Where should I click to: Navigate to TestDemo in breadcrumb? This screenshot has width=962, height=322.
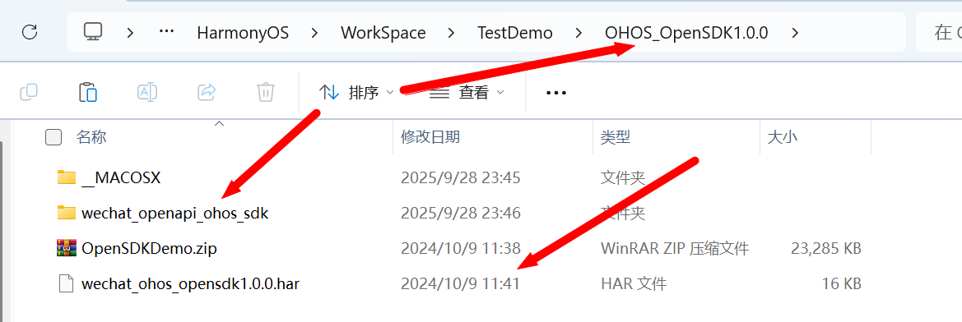click(x=515, y=32)
